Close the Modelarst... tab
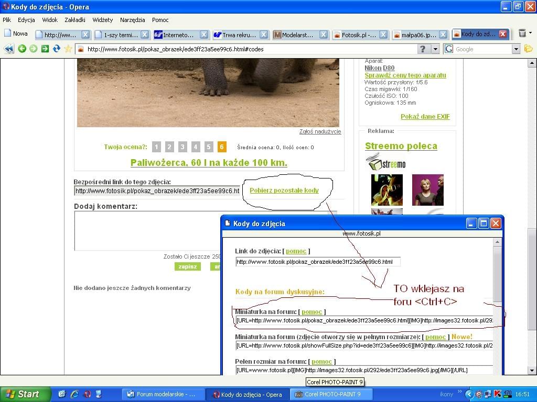The width and height of the screenshot is (537, 402). pos(324,35)
